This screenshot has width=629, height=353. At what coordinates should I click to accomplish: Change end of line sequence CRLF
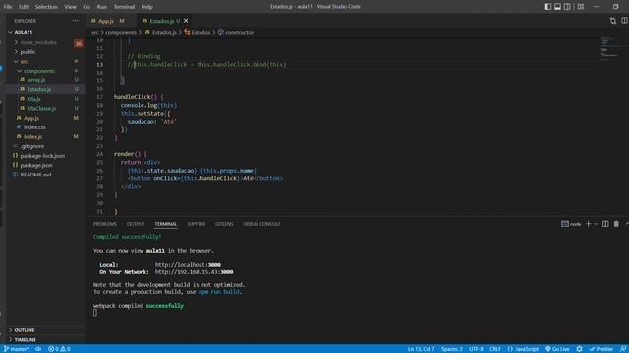pyautogui.click(x=495, y=349)
